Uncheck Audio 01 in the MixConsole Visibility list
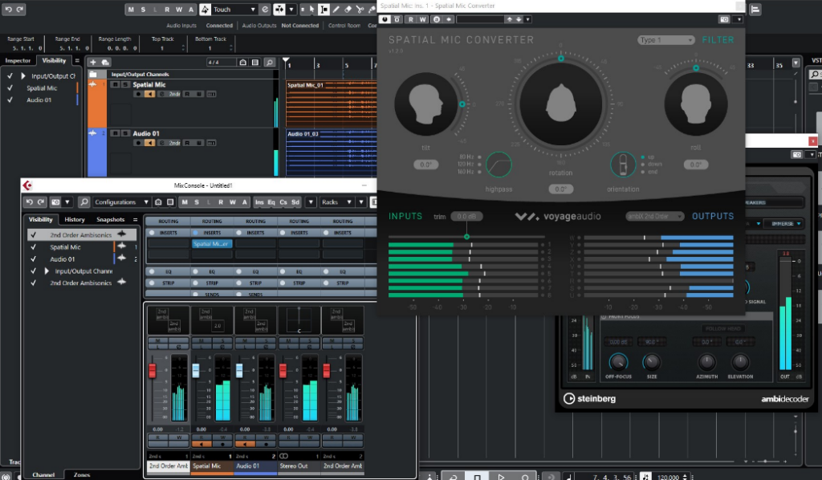 [x=33, y=258]
